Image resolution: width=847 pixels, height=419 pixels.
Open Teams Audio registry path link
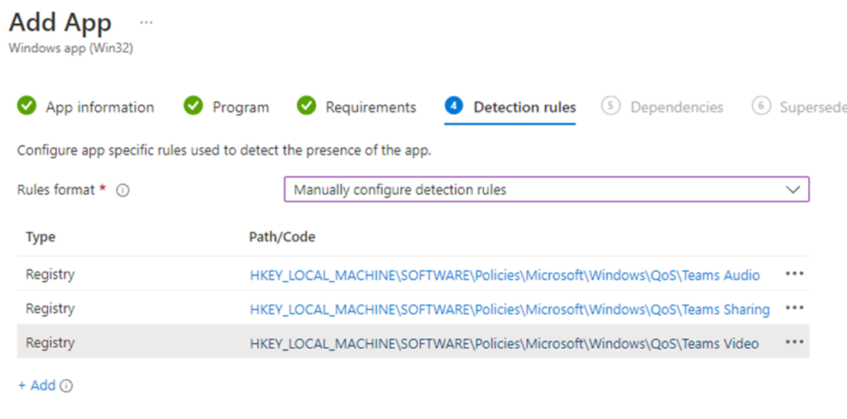[x=505, y=275]
